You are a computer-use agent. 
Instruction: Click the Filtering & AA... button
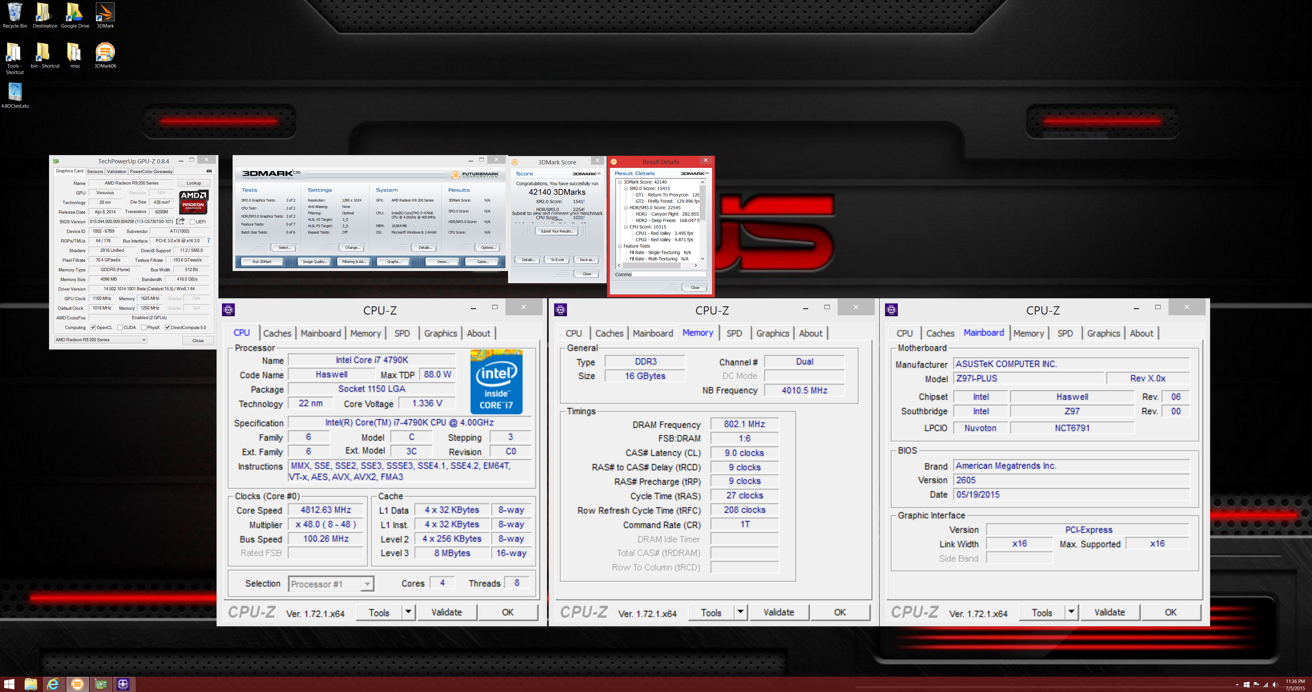[x=354, y=261]
